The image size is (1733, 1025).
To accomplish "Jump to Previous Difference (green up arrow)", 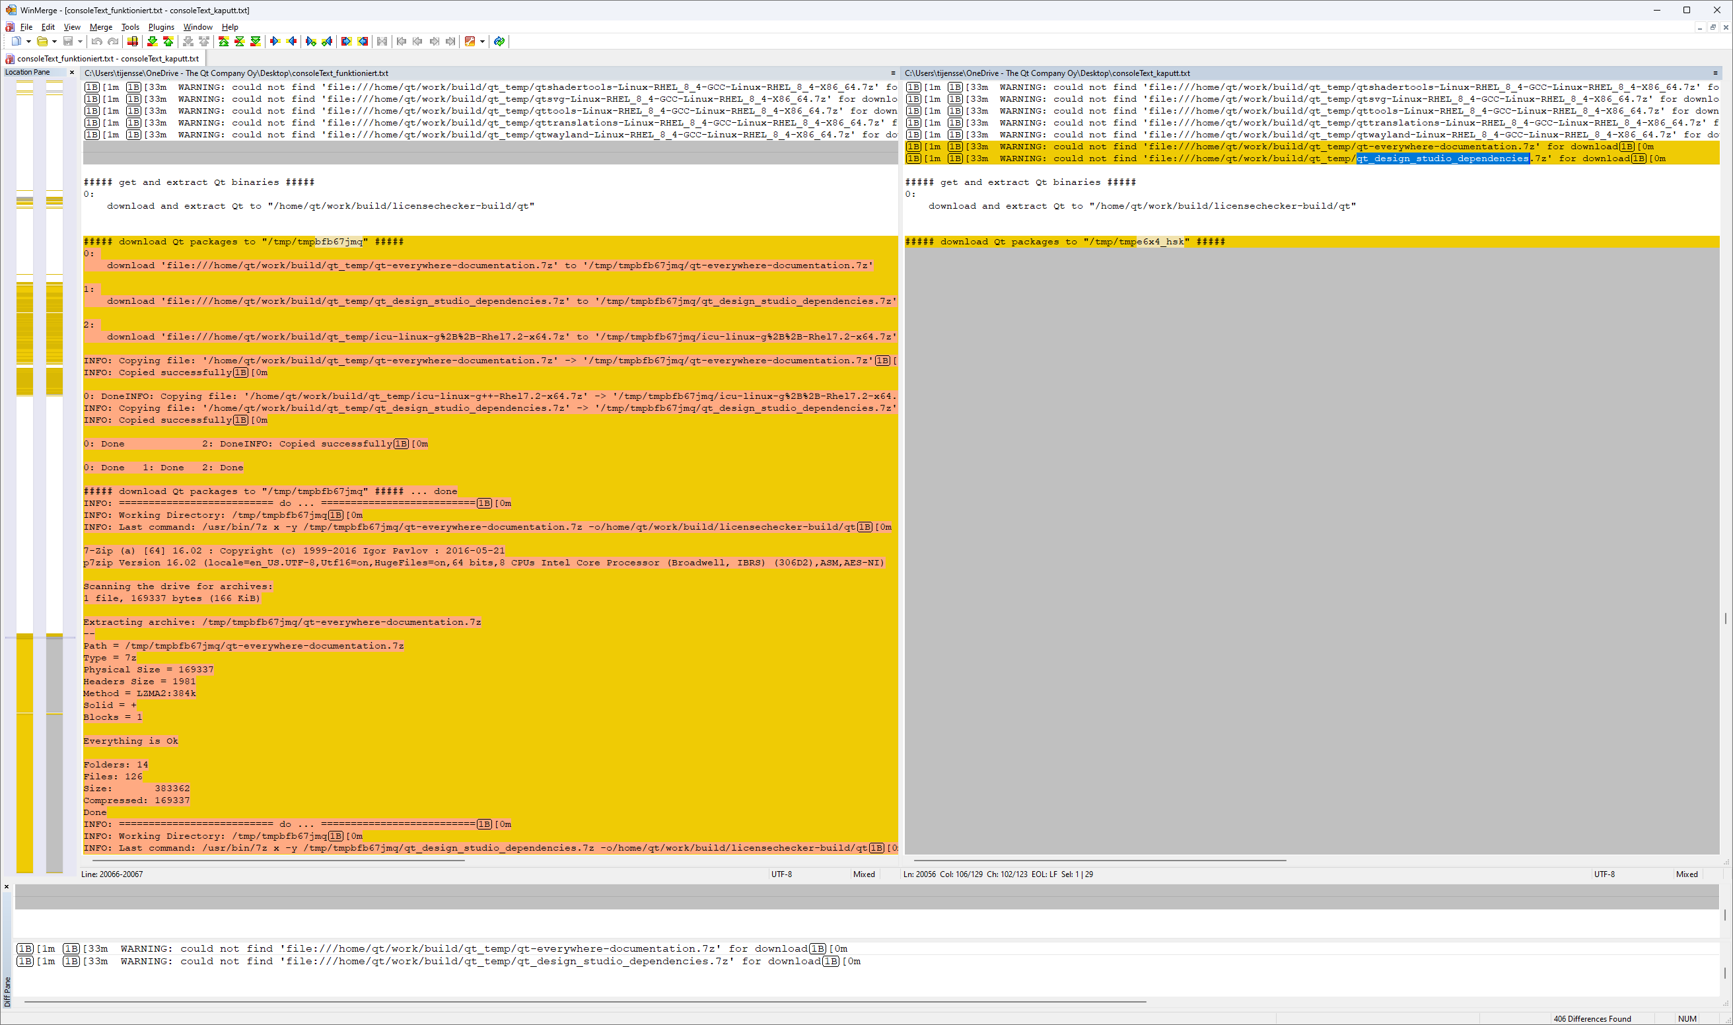I will click(x=168, y=42).
